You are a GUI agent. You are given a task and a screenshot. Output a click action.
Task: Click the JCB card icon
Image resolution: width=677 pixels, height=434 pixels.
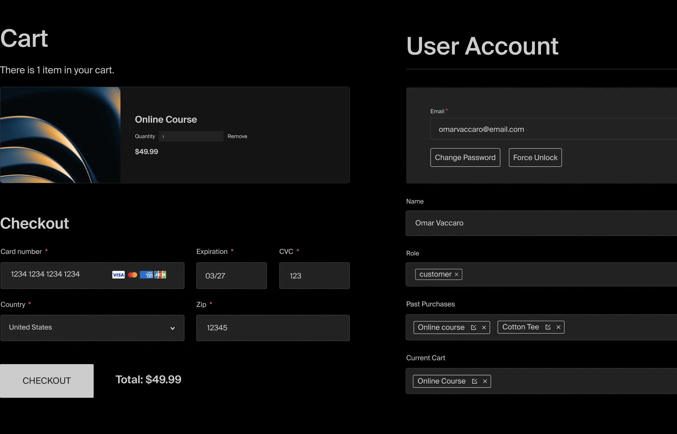160,275
